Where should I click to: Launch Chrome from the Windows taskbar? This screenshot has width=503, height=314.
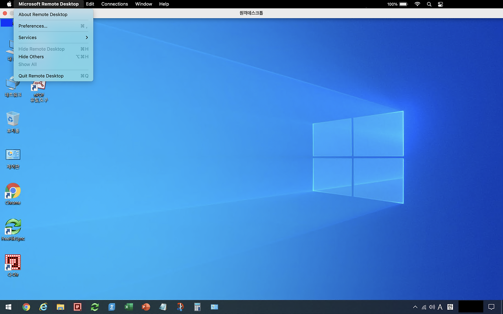tap(26, 307)
